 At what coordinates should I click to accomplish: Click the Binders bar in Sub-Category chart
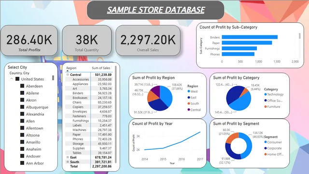(250, 37)
